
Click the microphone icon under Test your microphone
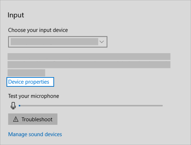(x=13, y=106)
